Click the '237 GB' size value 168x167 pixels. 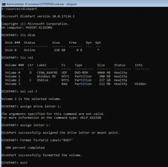coord(105,80)
